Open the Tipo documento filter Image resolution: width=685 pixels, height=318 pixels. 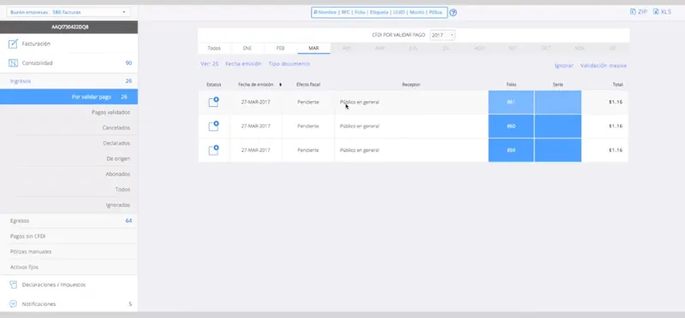(289, 64)
